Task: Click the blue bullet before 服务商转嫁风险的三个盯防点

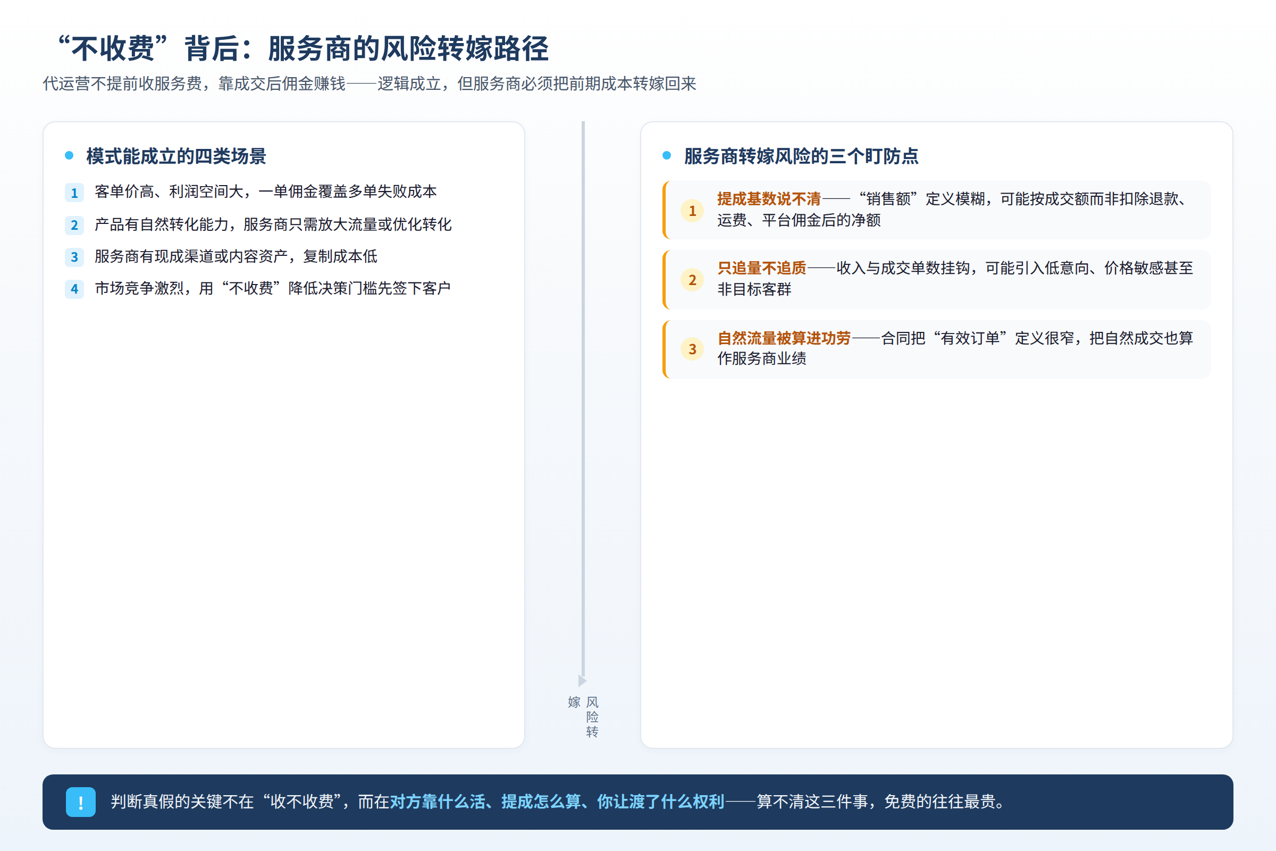Action: 667,156
